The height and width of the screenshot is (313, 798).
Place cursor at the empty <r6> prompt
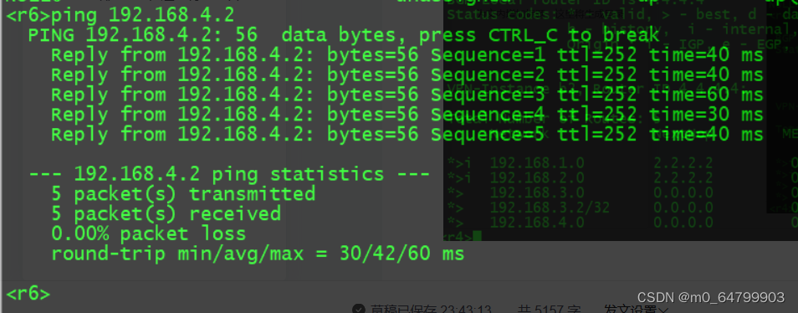tap(28, 294)
